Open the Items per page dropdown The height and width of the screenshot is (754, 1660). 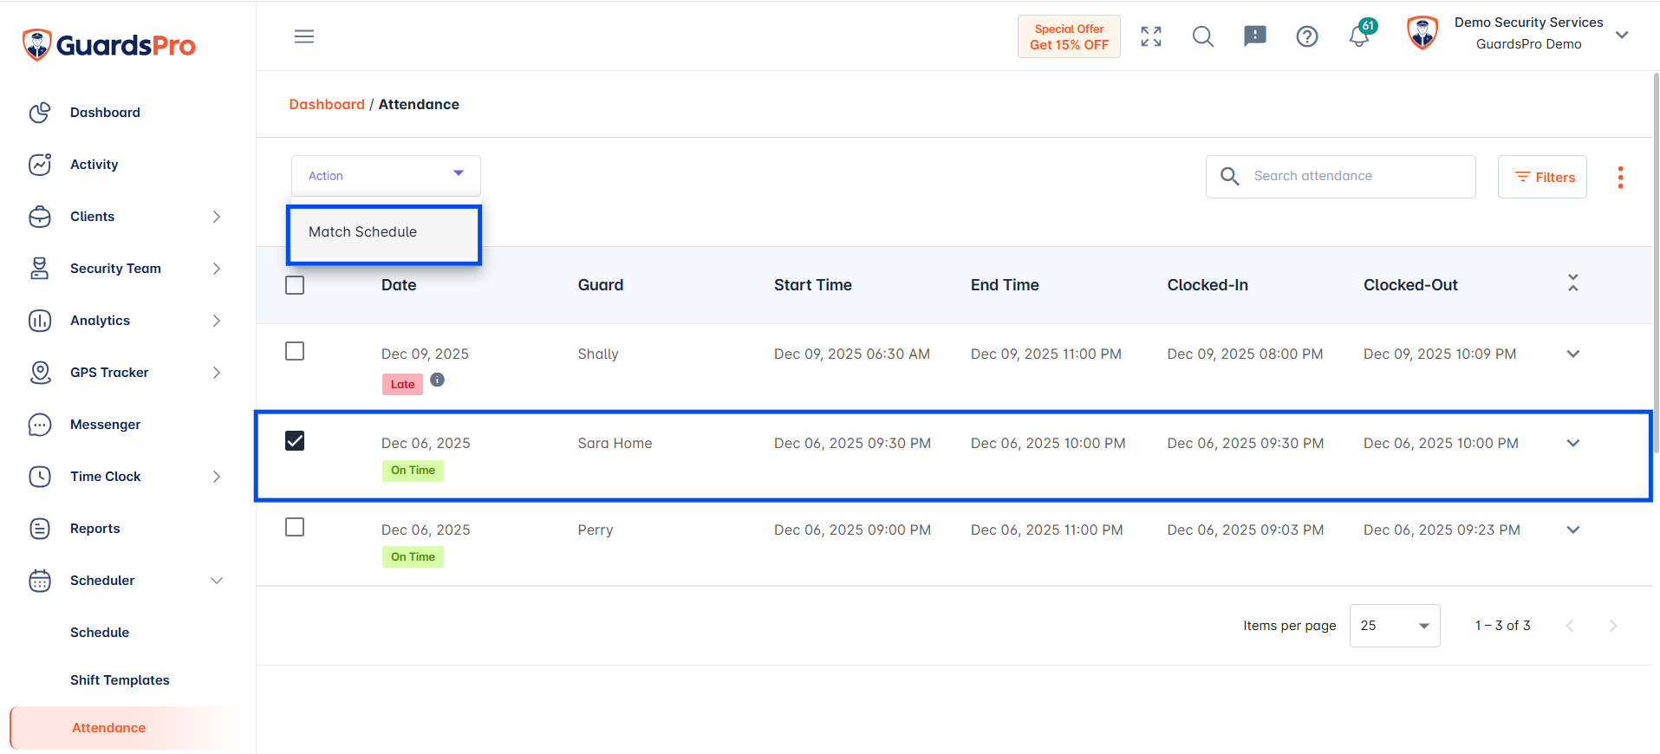coord(1395,626)
